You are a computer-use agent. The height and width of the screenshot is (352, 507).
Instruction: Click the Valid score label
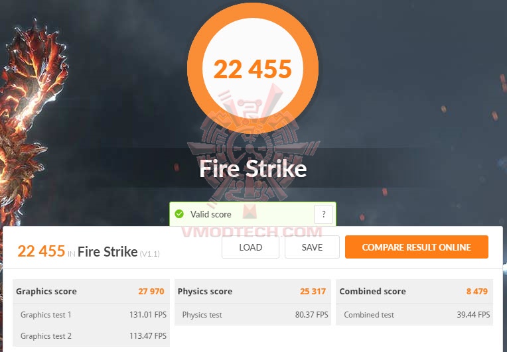click(x=210, y=214)
